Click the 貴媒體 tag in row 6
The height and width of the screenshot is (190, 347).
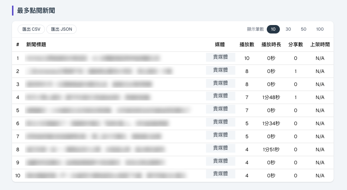click(x=220, y=122)
